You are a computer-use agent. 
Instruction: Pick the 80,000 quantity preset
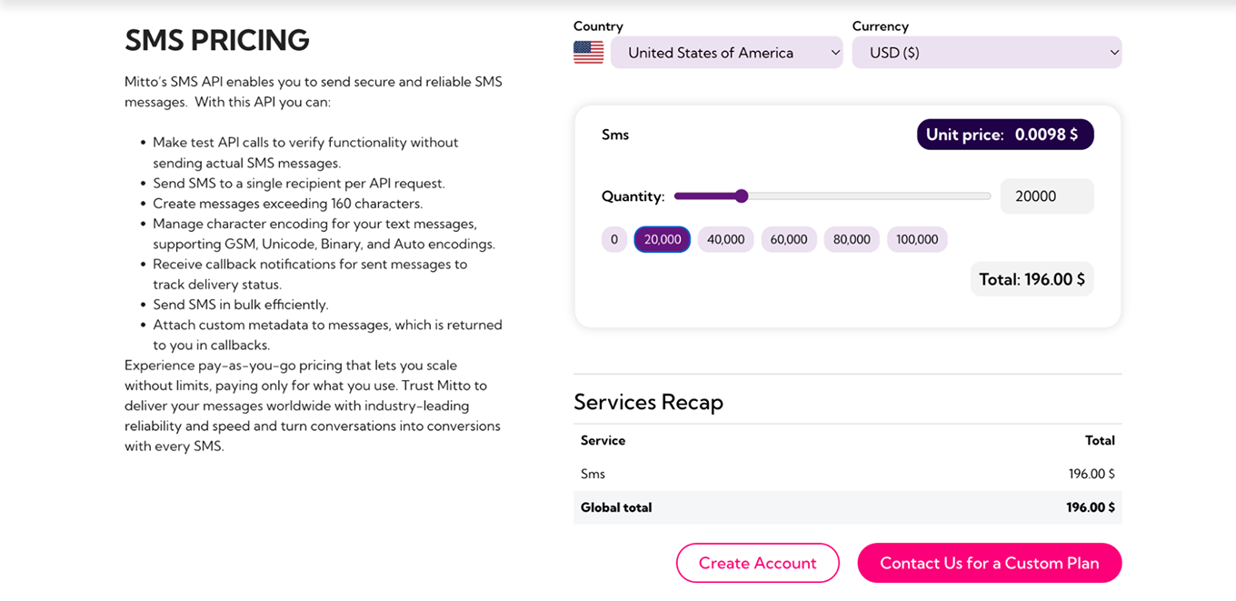click(x=852, y=239)
